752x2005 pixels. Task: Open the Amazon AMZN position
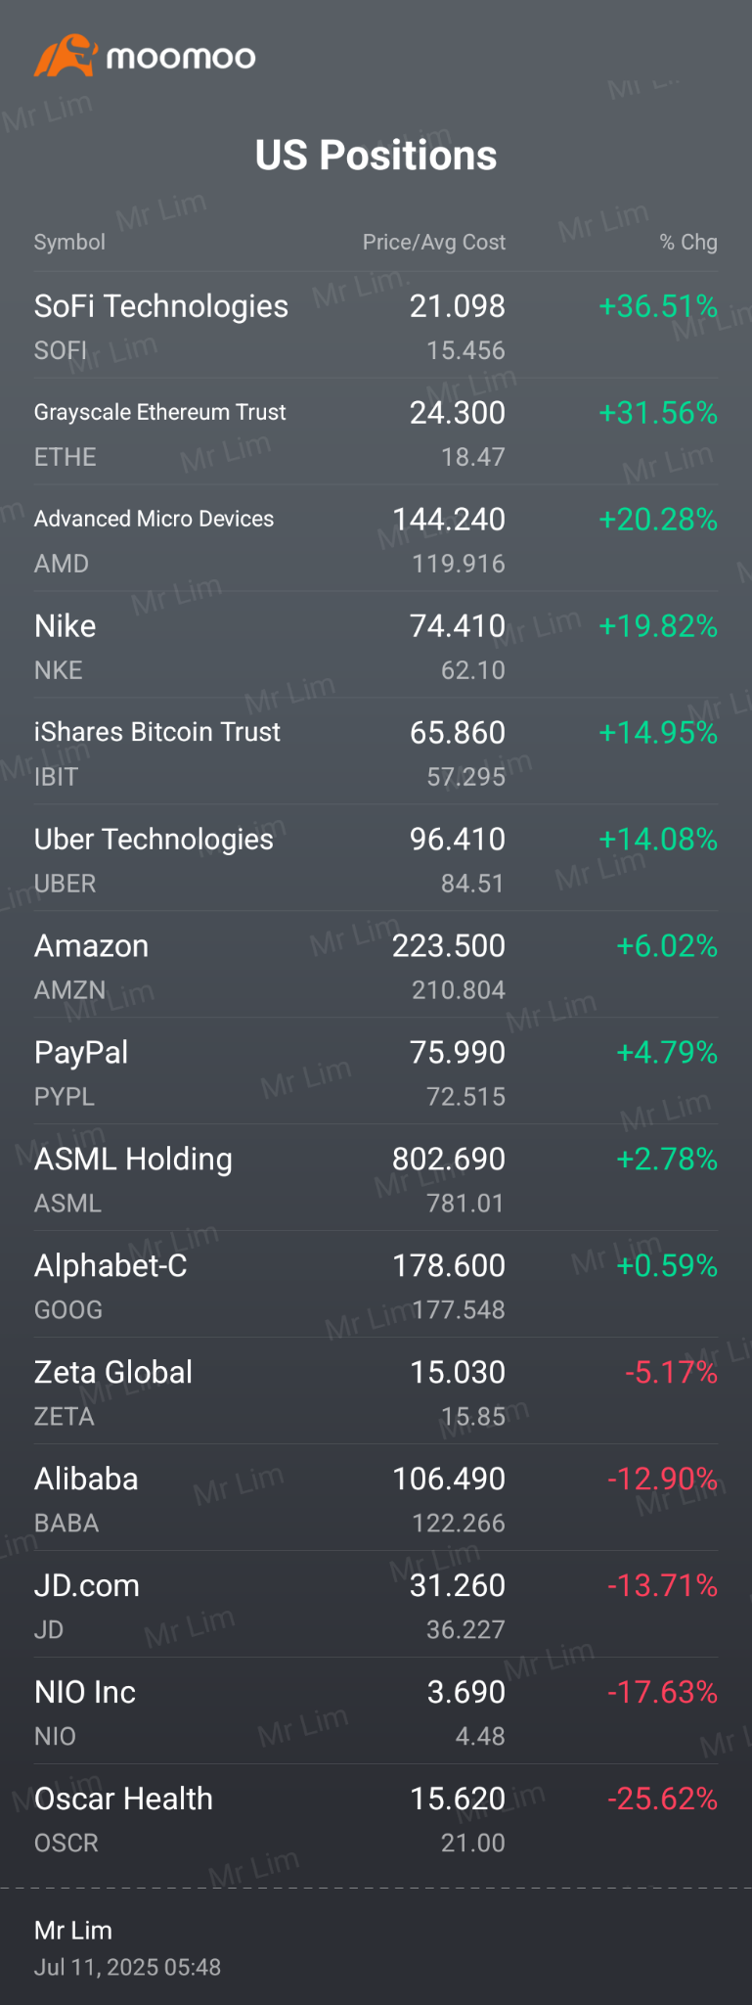coord(376,966)
